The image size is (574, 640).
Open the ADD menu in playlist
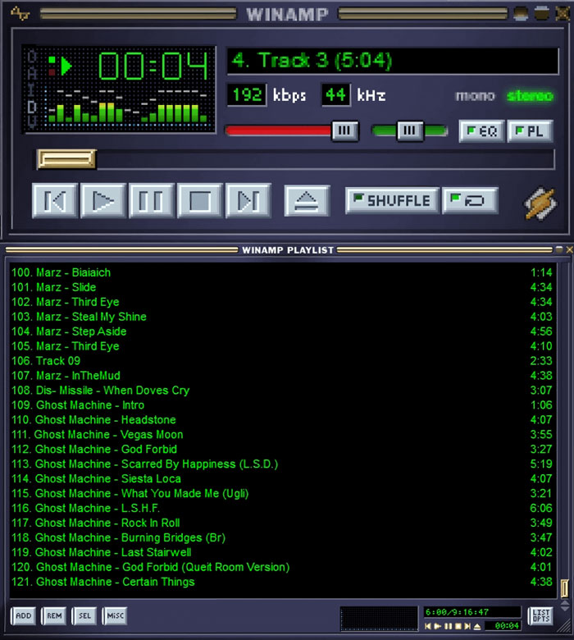[23, 615]
